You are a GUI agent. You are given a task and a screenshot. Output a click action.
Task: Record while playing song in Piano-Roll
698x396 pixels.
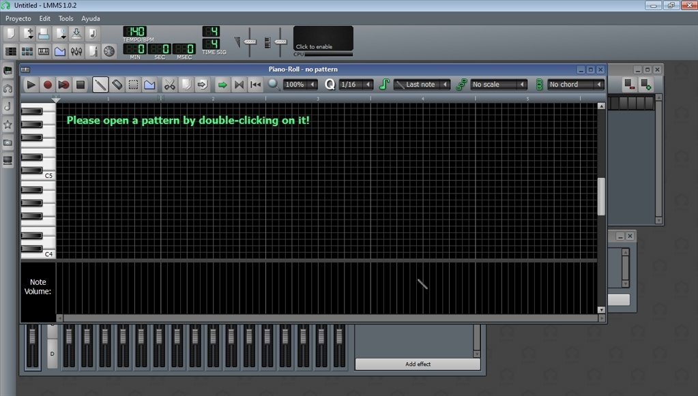(x=63, y=85)
